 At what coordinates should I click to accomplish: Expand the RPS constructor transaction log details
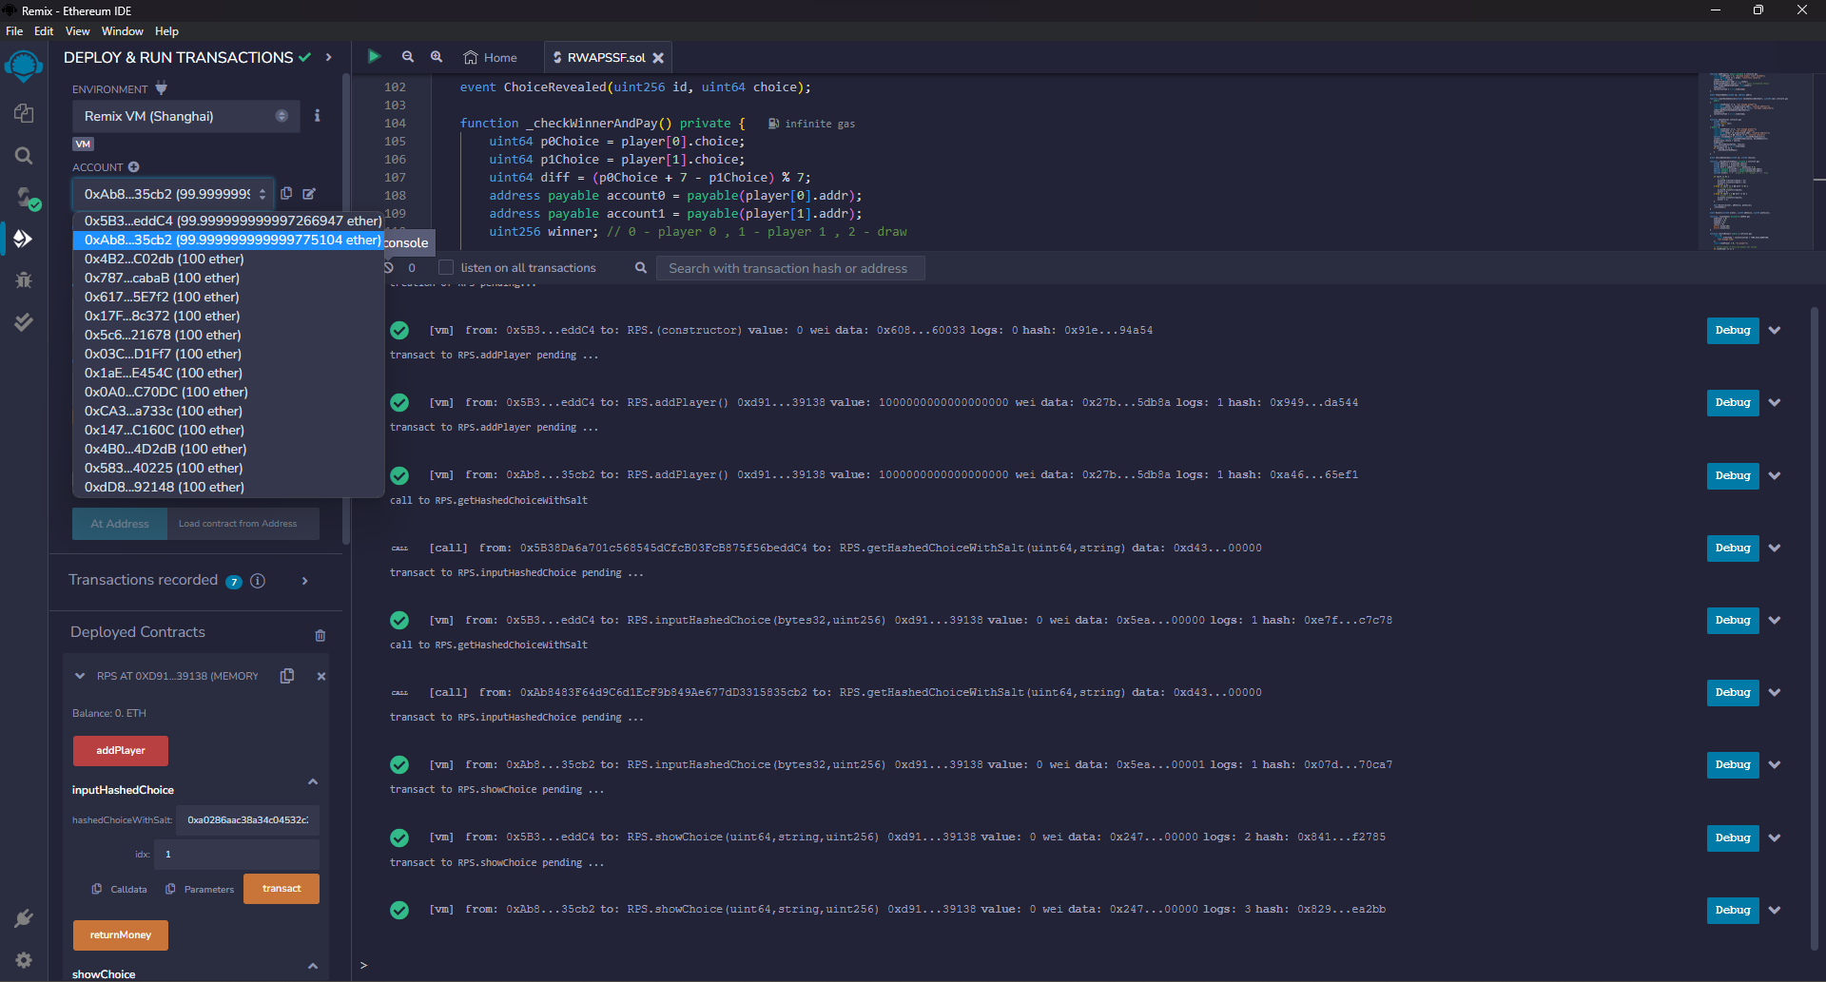pos(1775,331)
